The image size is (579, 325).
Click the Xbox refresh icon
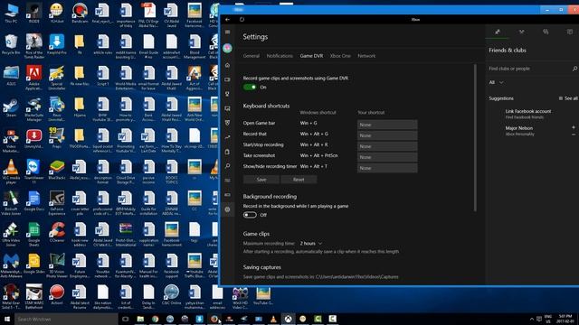(242, 20)
